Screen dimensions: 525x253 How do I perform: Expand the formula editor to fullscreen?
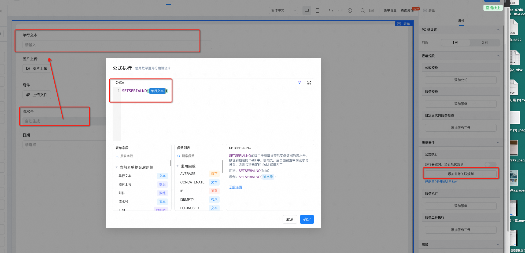pos(309,83)
